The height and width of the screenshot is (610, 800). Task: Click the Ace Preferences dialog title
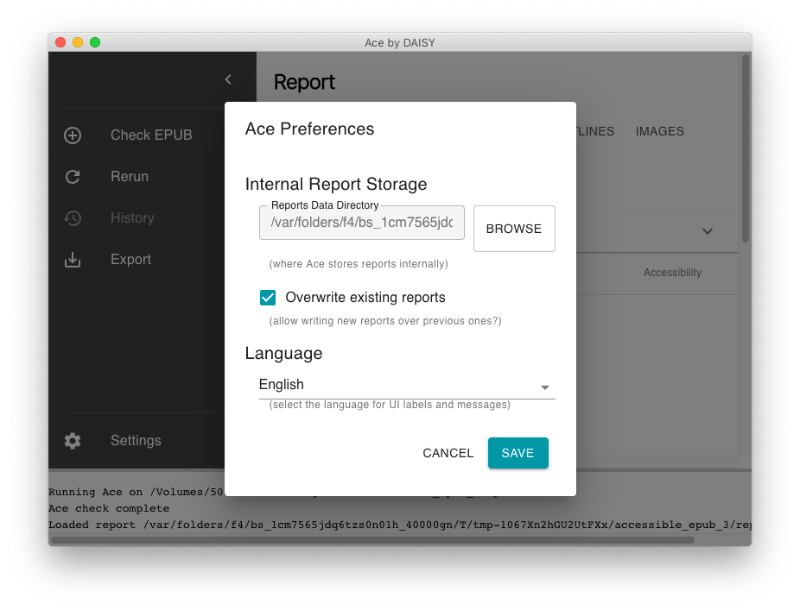(x=309, y=129)
